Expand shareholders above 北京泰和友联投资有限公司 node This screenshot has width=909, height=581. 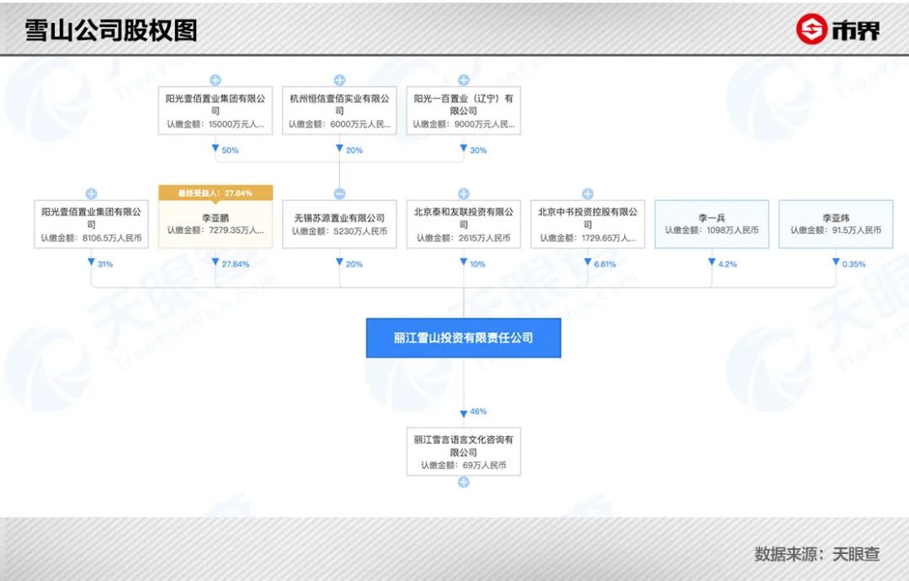[463, 193]
